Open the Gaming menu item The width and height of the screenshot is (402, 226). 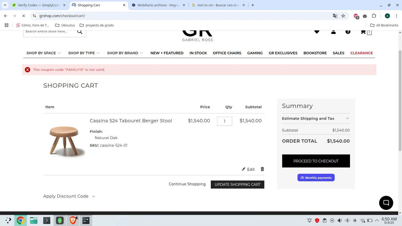pyautogui.click(x=255, y=53)
